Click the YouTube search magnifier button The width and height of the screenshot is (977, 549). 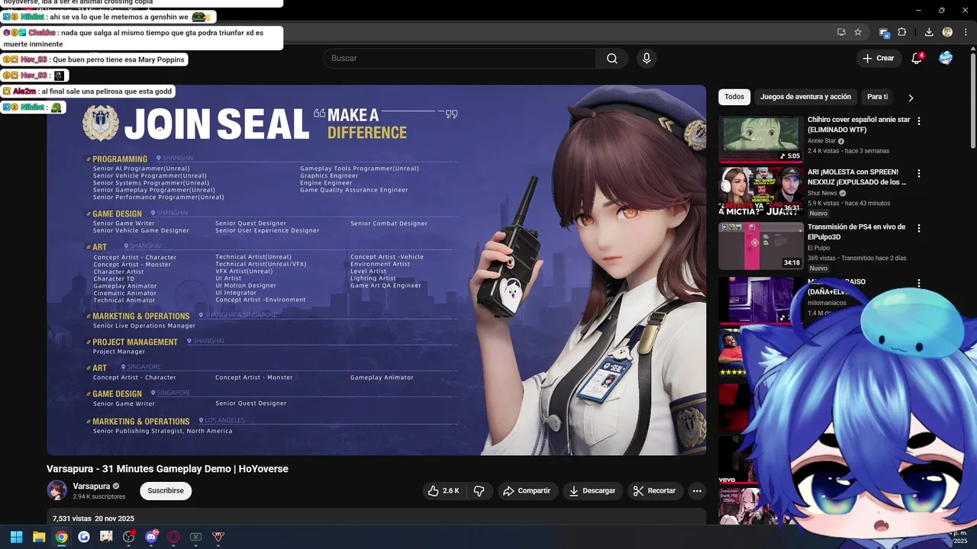tap(612, 59)
